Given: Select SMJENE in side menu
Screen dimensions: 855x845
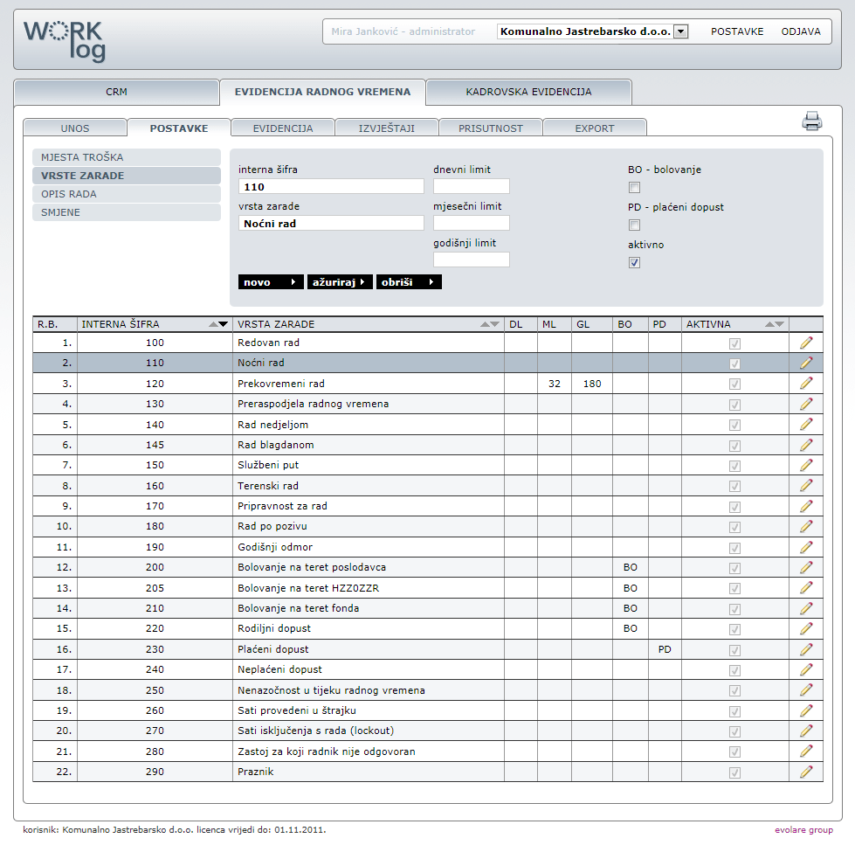Looking at the screenshot, I should 127,212.
